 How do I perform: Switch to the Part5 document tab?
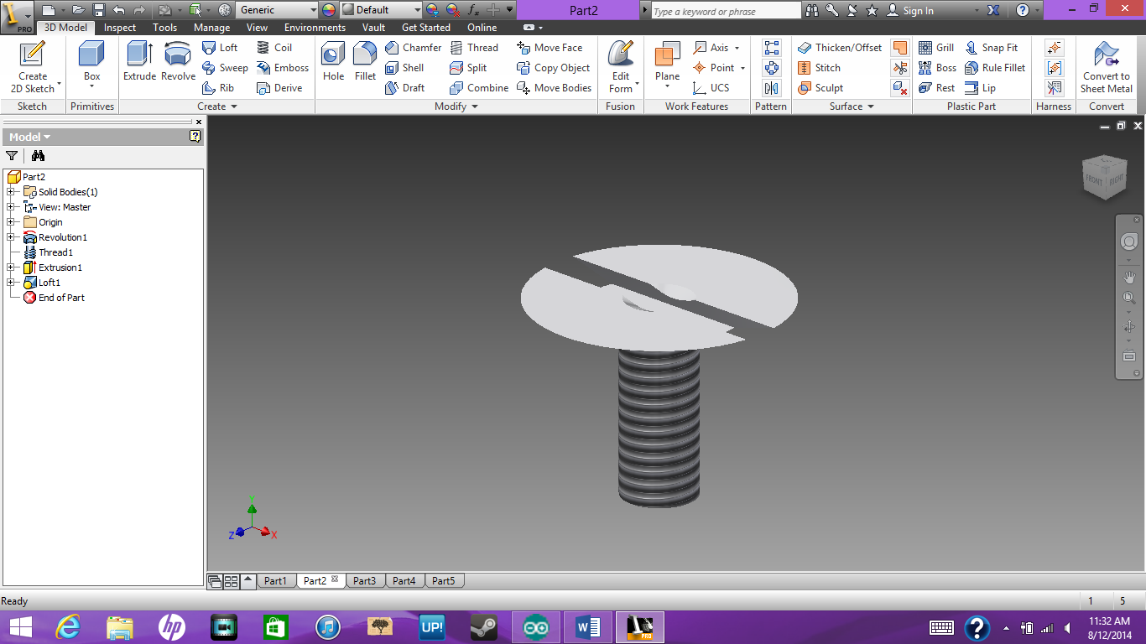point(444,580)
